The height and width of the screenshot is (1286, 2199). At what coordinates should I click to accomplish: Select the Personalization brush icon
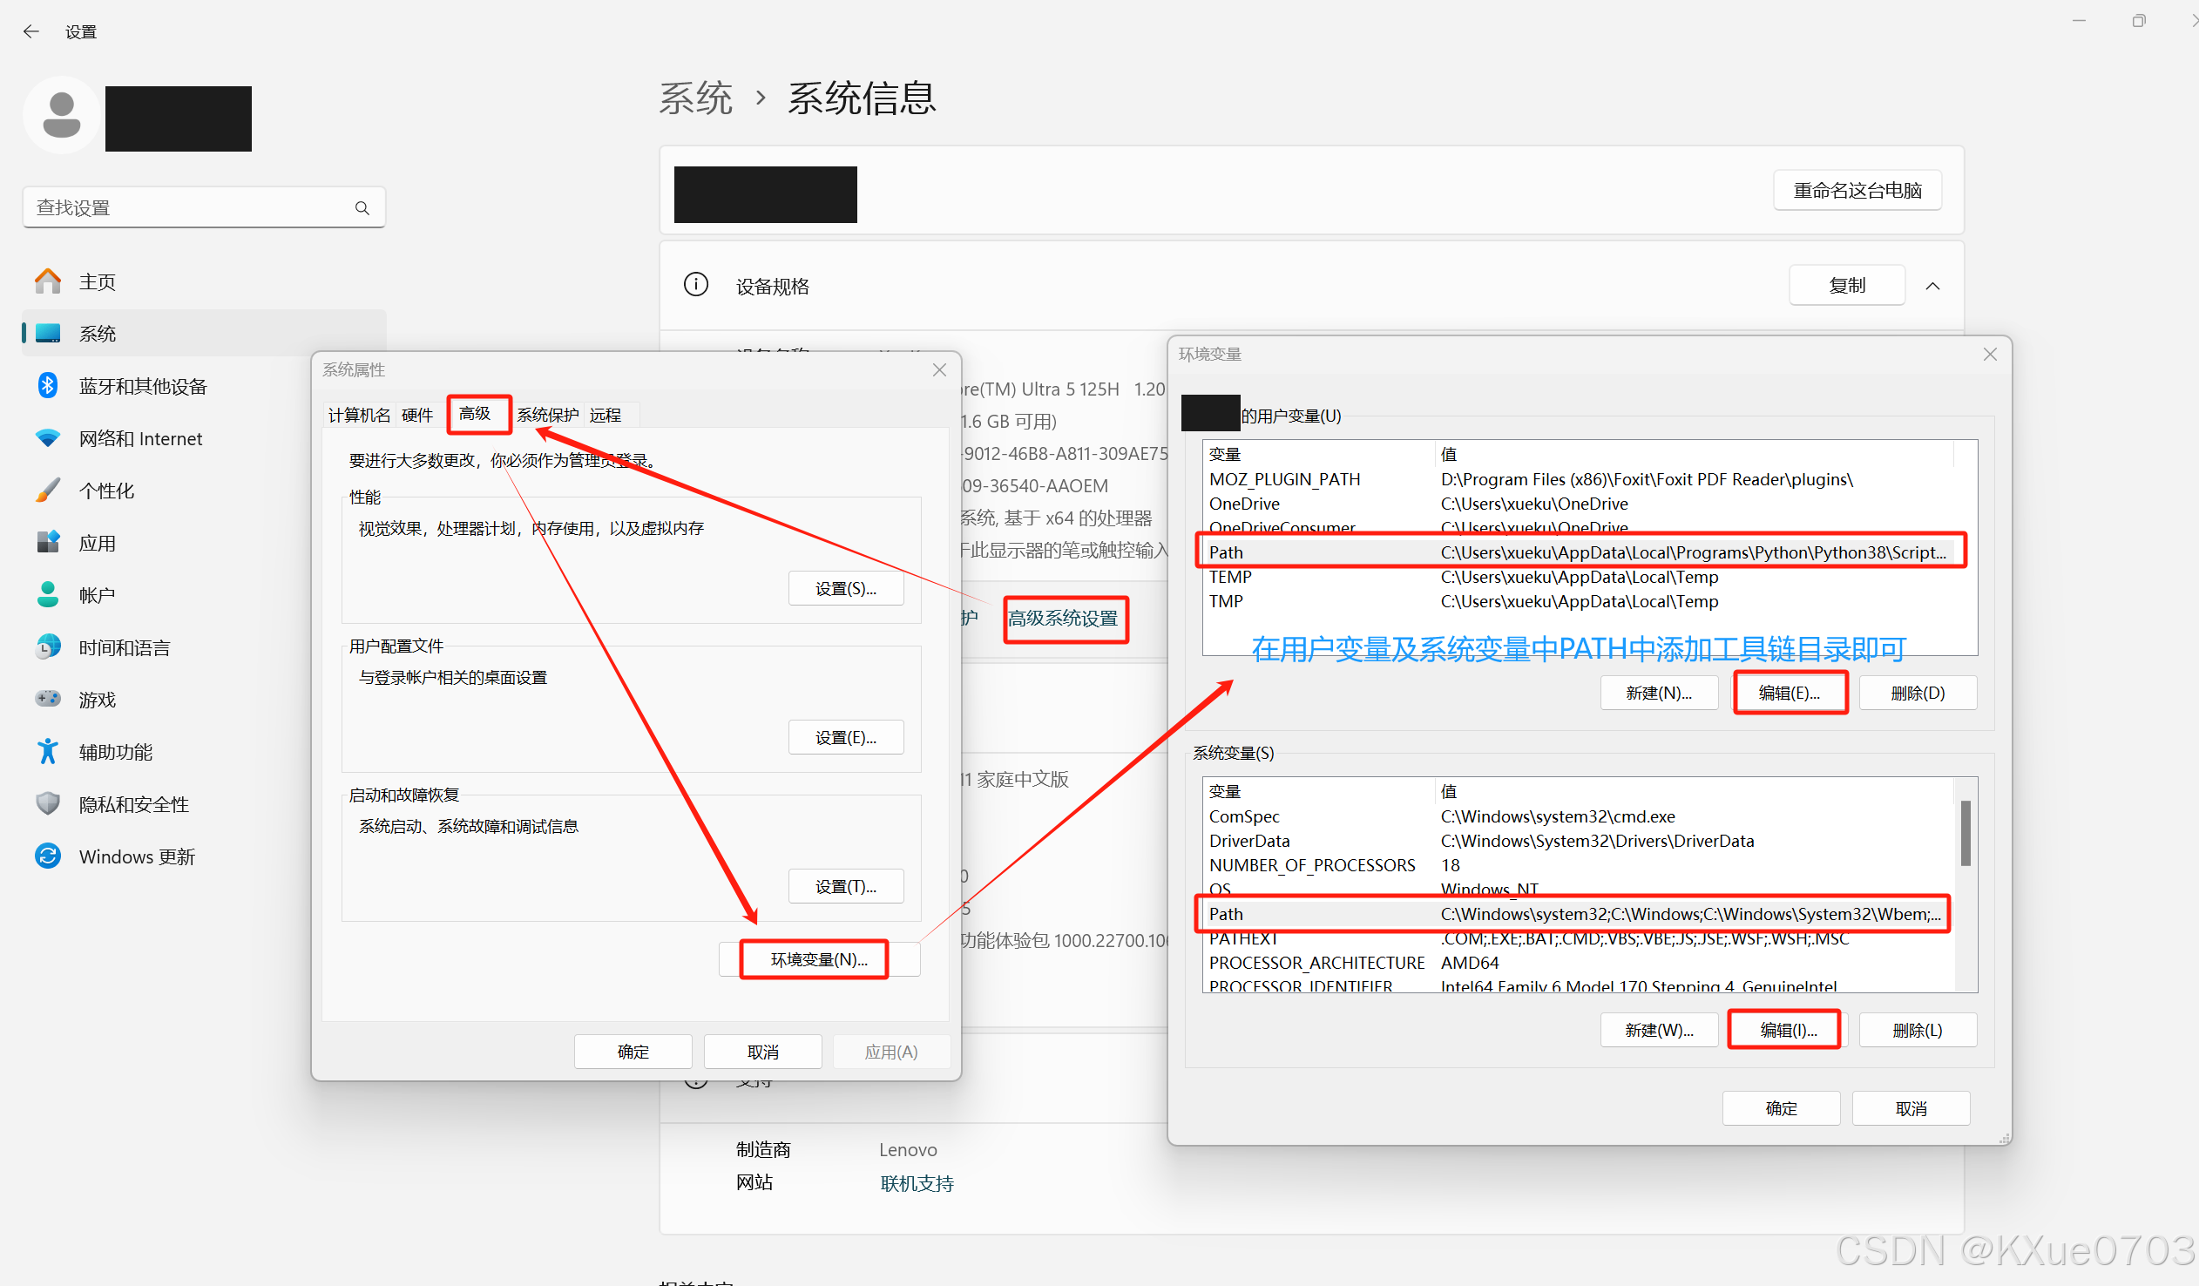[x=48, y=491]
